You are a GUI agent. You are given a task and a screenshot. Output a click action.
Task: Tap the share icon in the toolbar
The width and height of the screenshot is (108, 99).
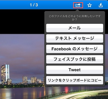click(78, 5)
